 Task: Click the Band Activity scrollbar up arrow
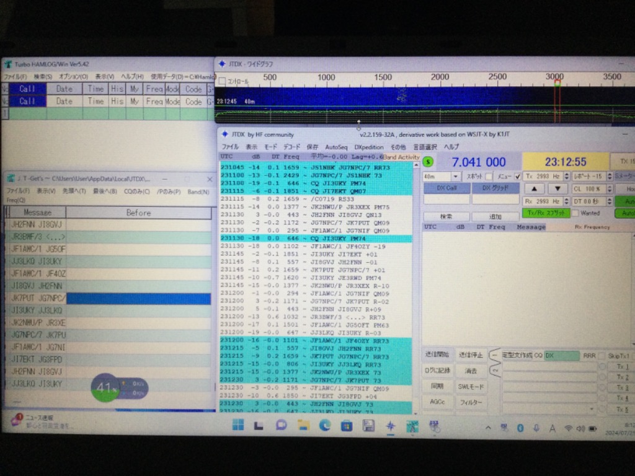coord(416,165)
